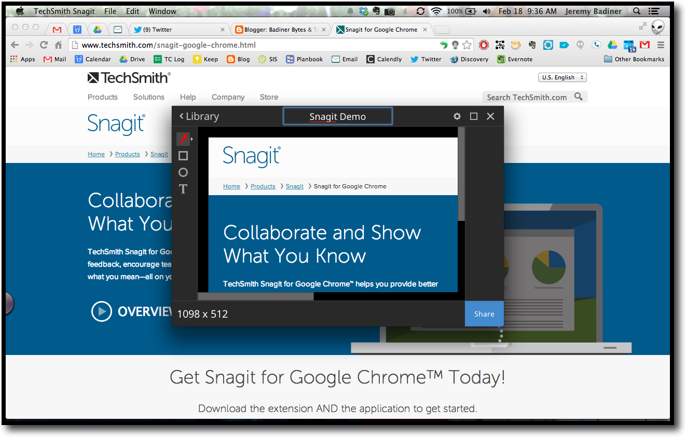Open the Store navigation item

[269, 97]
